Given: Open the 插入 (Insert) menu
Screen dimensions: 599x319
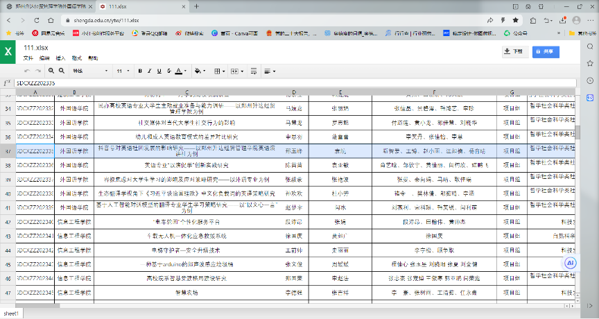Looking at the screenshot, I should [x=60, y=58].
